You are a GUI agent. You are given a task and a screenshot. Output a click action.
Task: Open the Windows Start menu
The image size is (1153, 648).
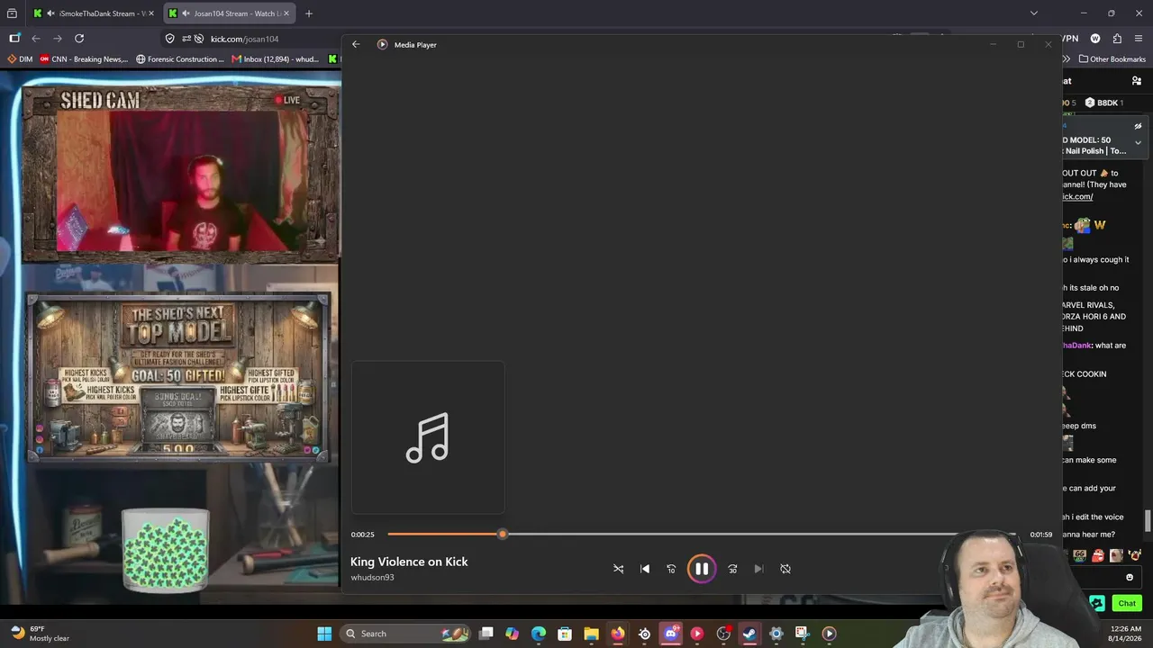click(324, 634)
